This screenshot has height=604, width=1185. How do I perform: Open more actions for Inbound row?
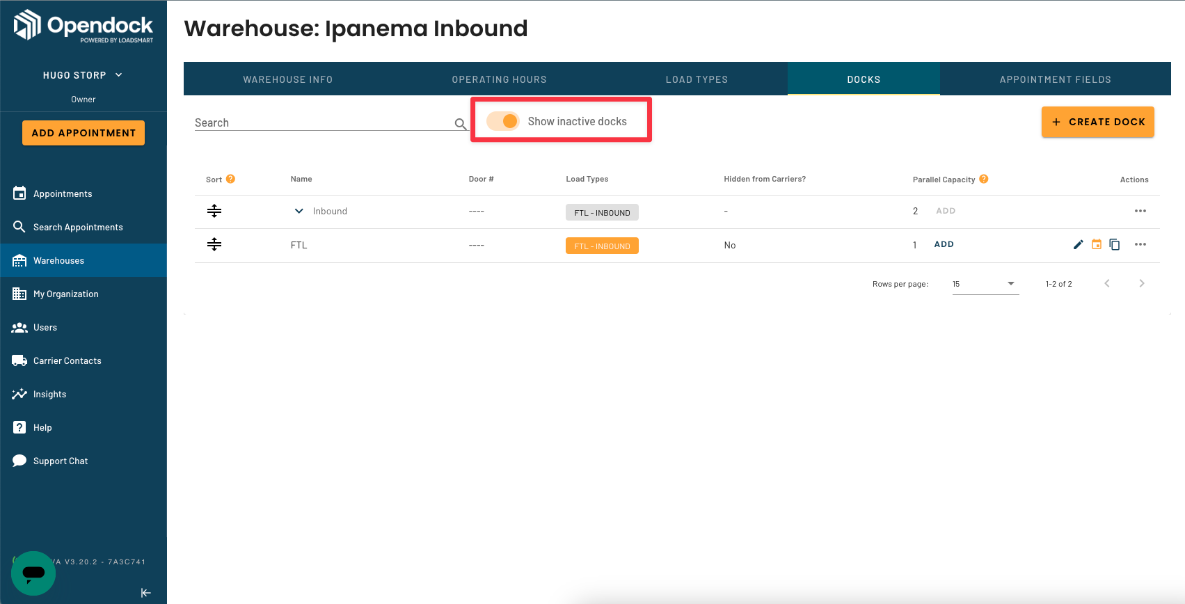(x=1140, y=211)
